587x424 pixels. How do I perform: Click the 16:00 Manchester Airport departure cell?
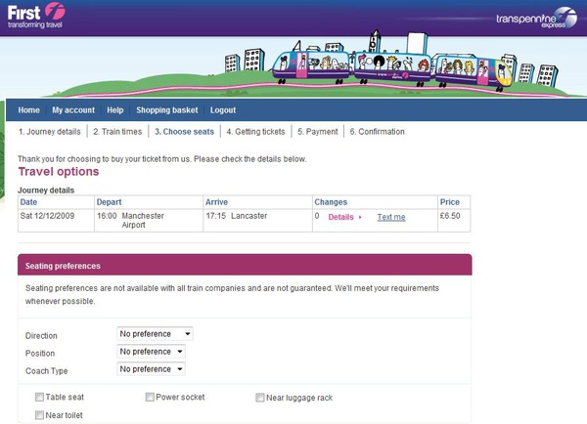(x=149, y=221)
